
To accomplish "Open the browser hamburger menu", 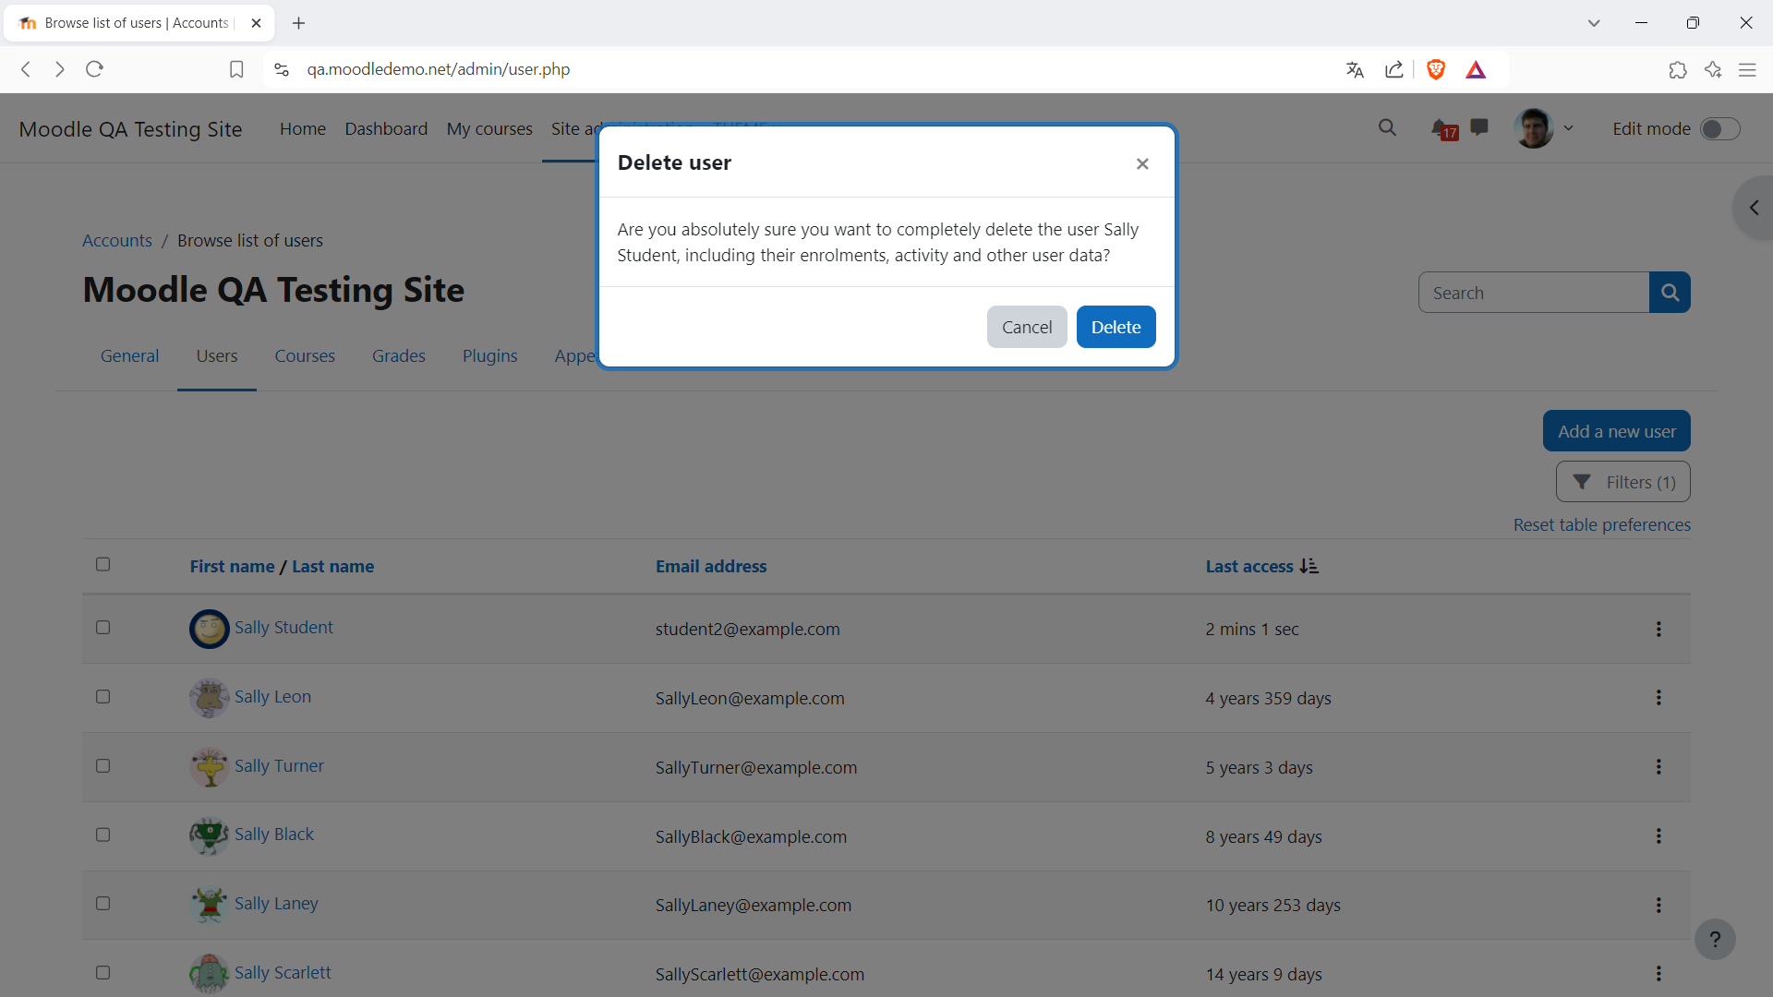I will pos(1747,69).
